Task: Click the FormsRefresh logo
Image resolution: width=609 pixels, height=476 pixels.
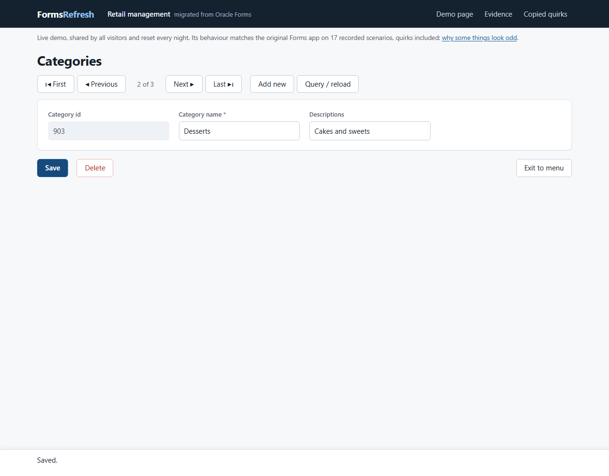Action: point(66,14)
